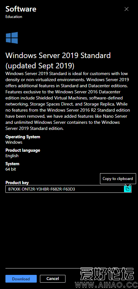Viewport: 138px width, 289px height.
Task: Copy the product key to clipboard
Action: point(127,189)
